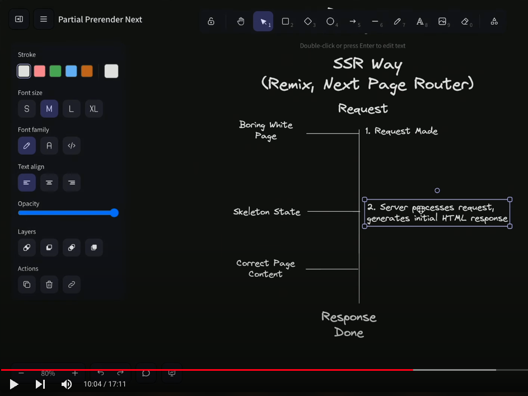Select the Hand panning tool
This screenshot has height=396, width=528.
pos(241,21)
